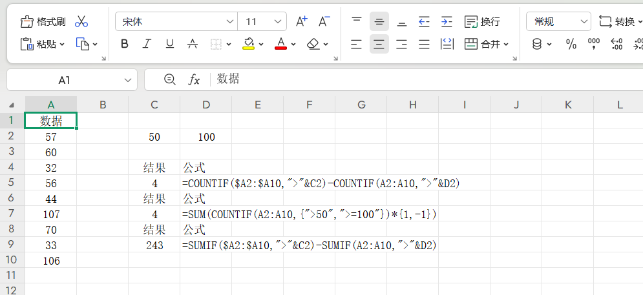Toggle Underline formatting

[x=169, y=44]
